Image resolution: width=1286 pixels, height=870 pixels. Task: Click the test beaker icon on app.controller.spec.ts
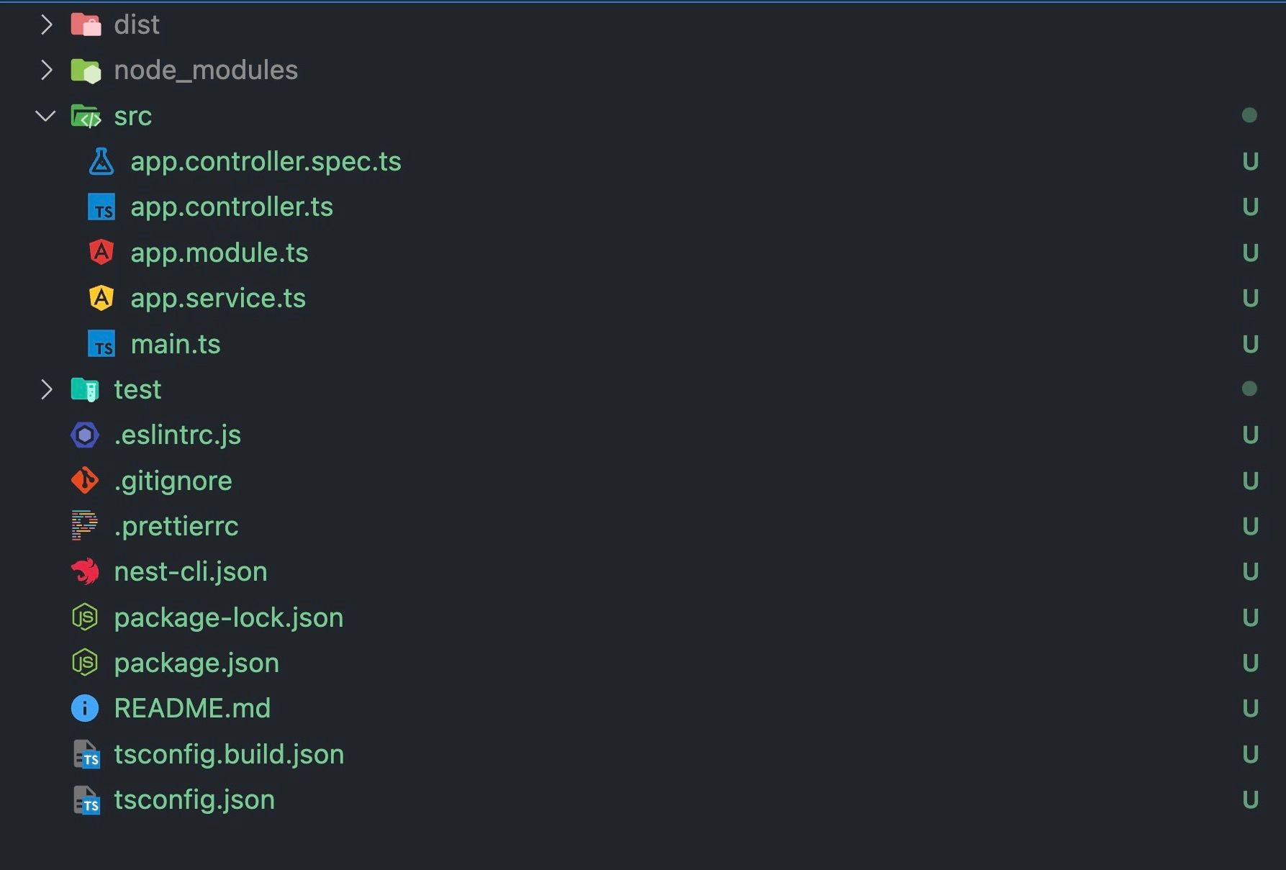(101, 163)
